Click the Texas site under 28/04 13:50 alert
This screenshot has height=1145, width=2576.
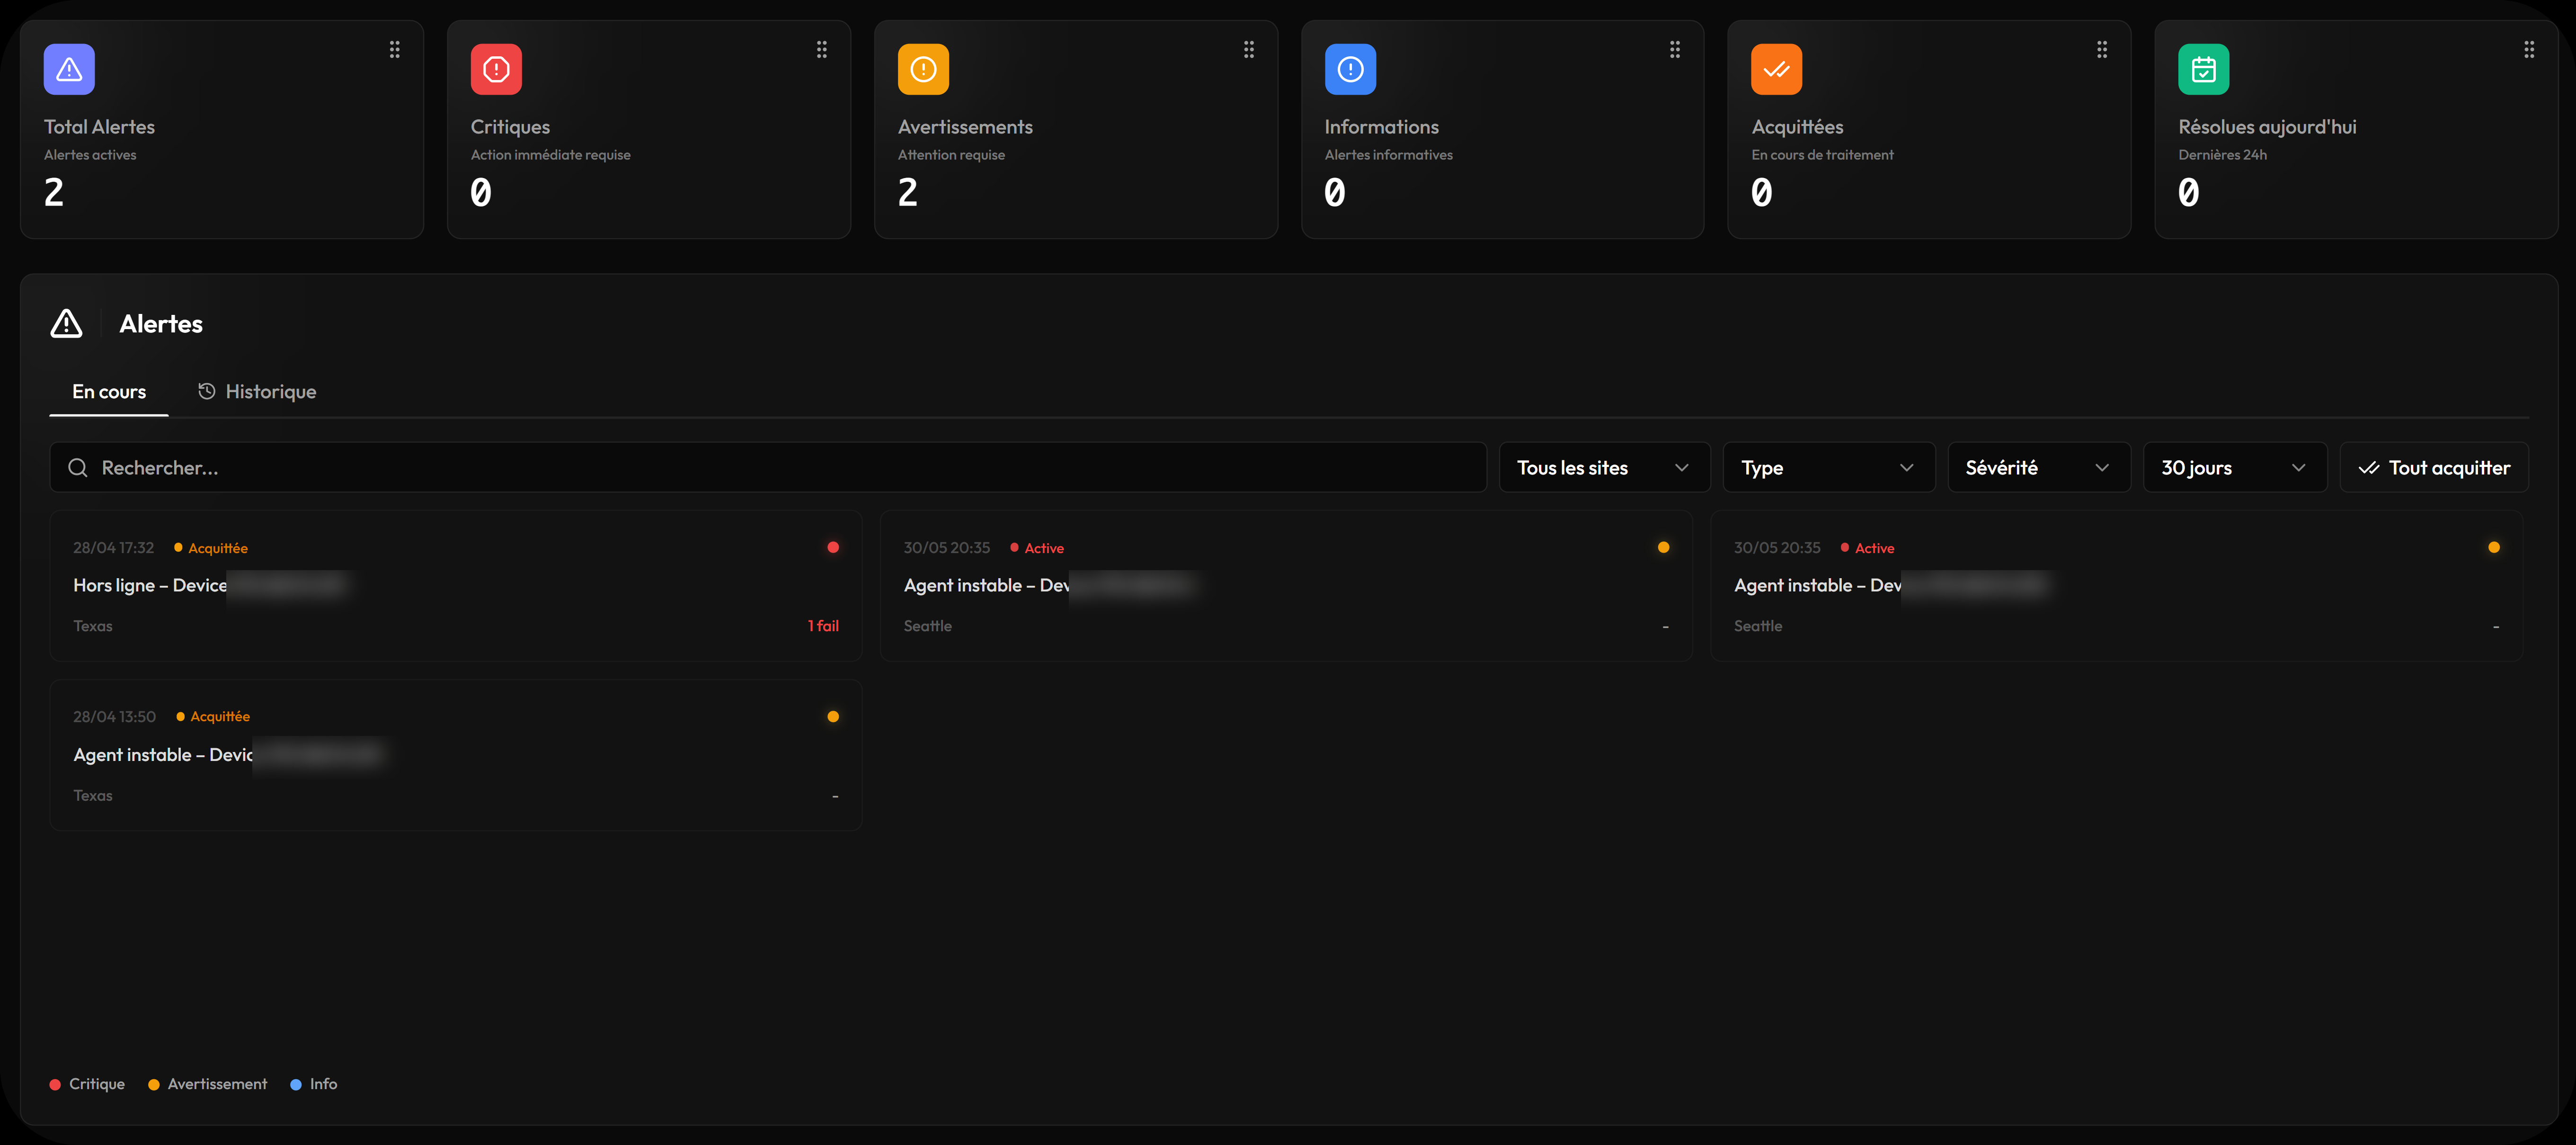[93, 796]
